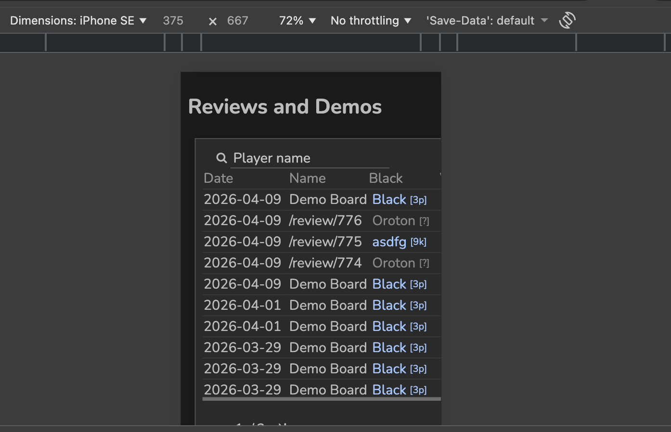The width and height of the screenshot is (671, 432).
Task: Open the Dimensions: iPhone SE dropdown
Action: coord(78,21)
